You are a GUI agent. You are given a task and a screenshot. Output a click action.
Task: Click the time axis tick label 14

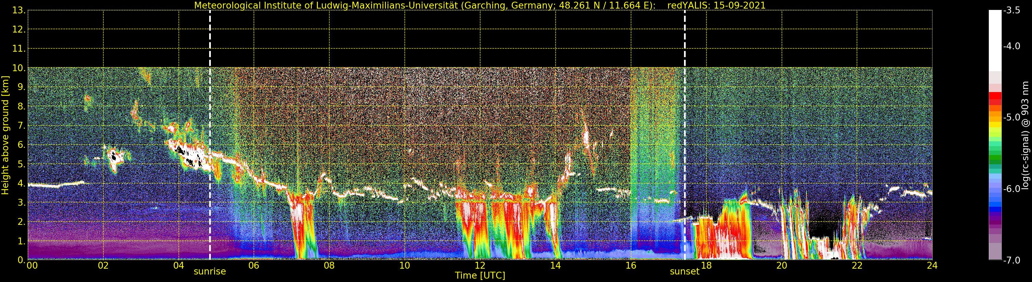pyautogui.click(x=555, y=265)
